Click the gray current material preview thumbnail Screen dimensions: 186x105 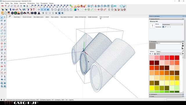point(152,46)
